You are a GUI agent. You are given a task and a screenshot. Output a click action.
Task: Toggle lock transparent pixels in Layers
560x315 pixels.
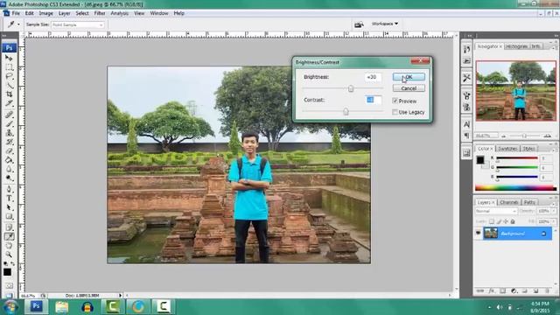point(492,221)
